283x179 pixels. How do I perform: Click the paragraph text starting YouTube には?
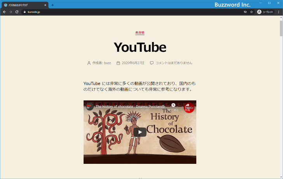tap(139, 86)
